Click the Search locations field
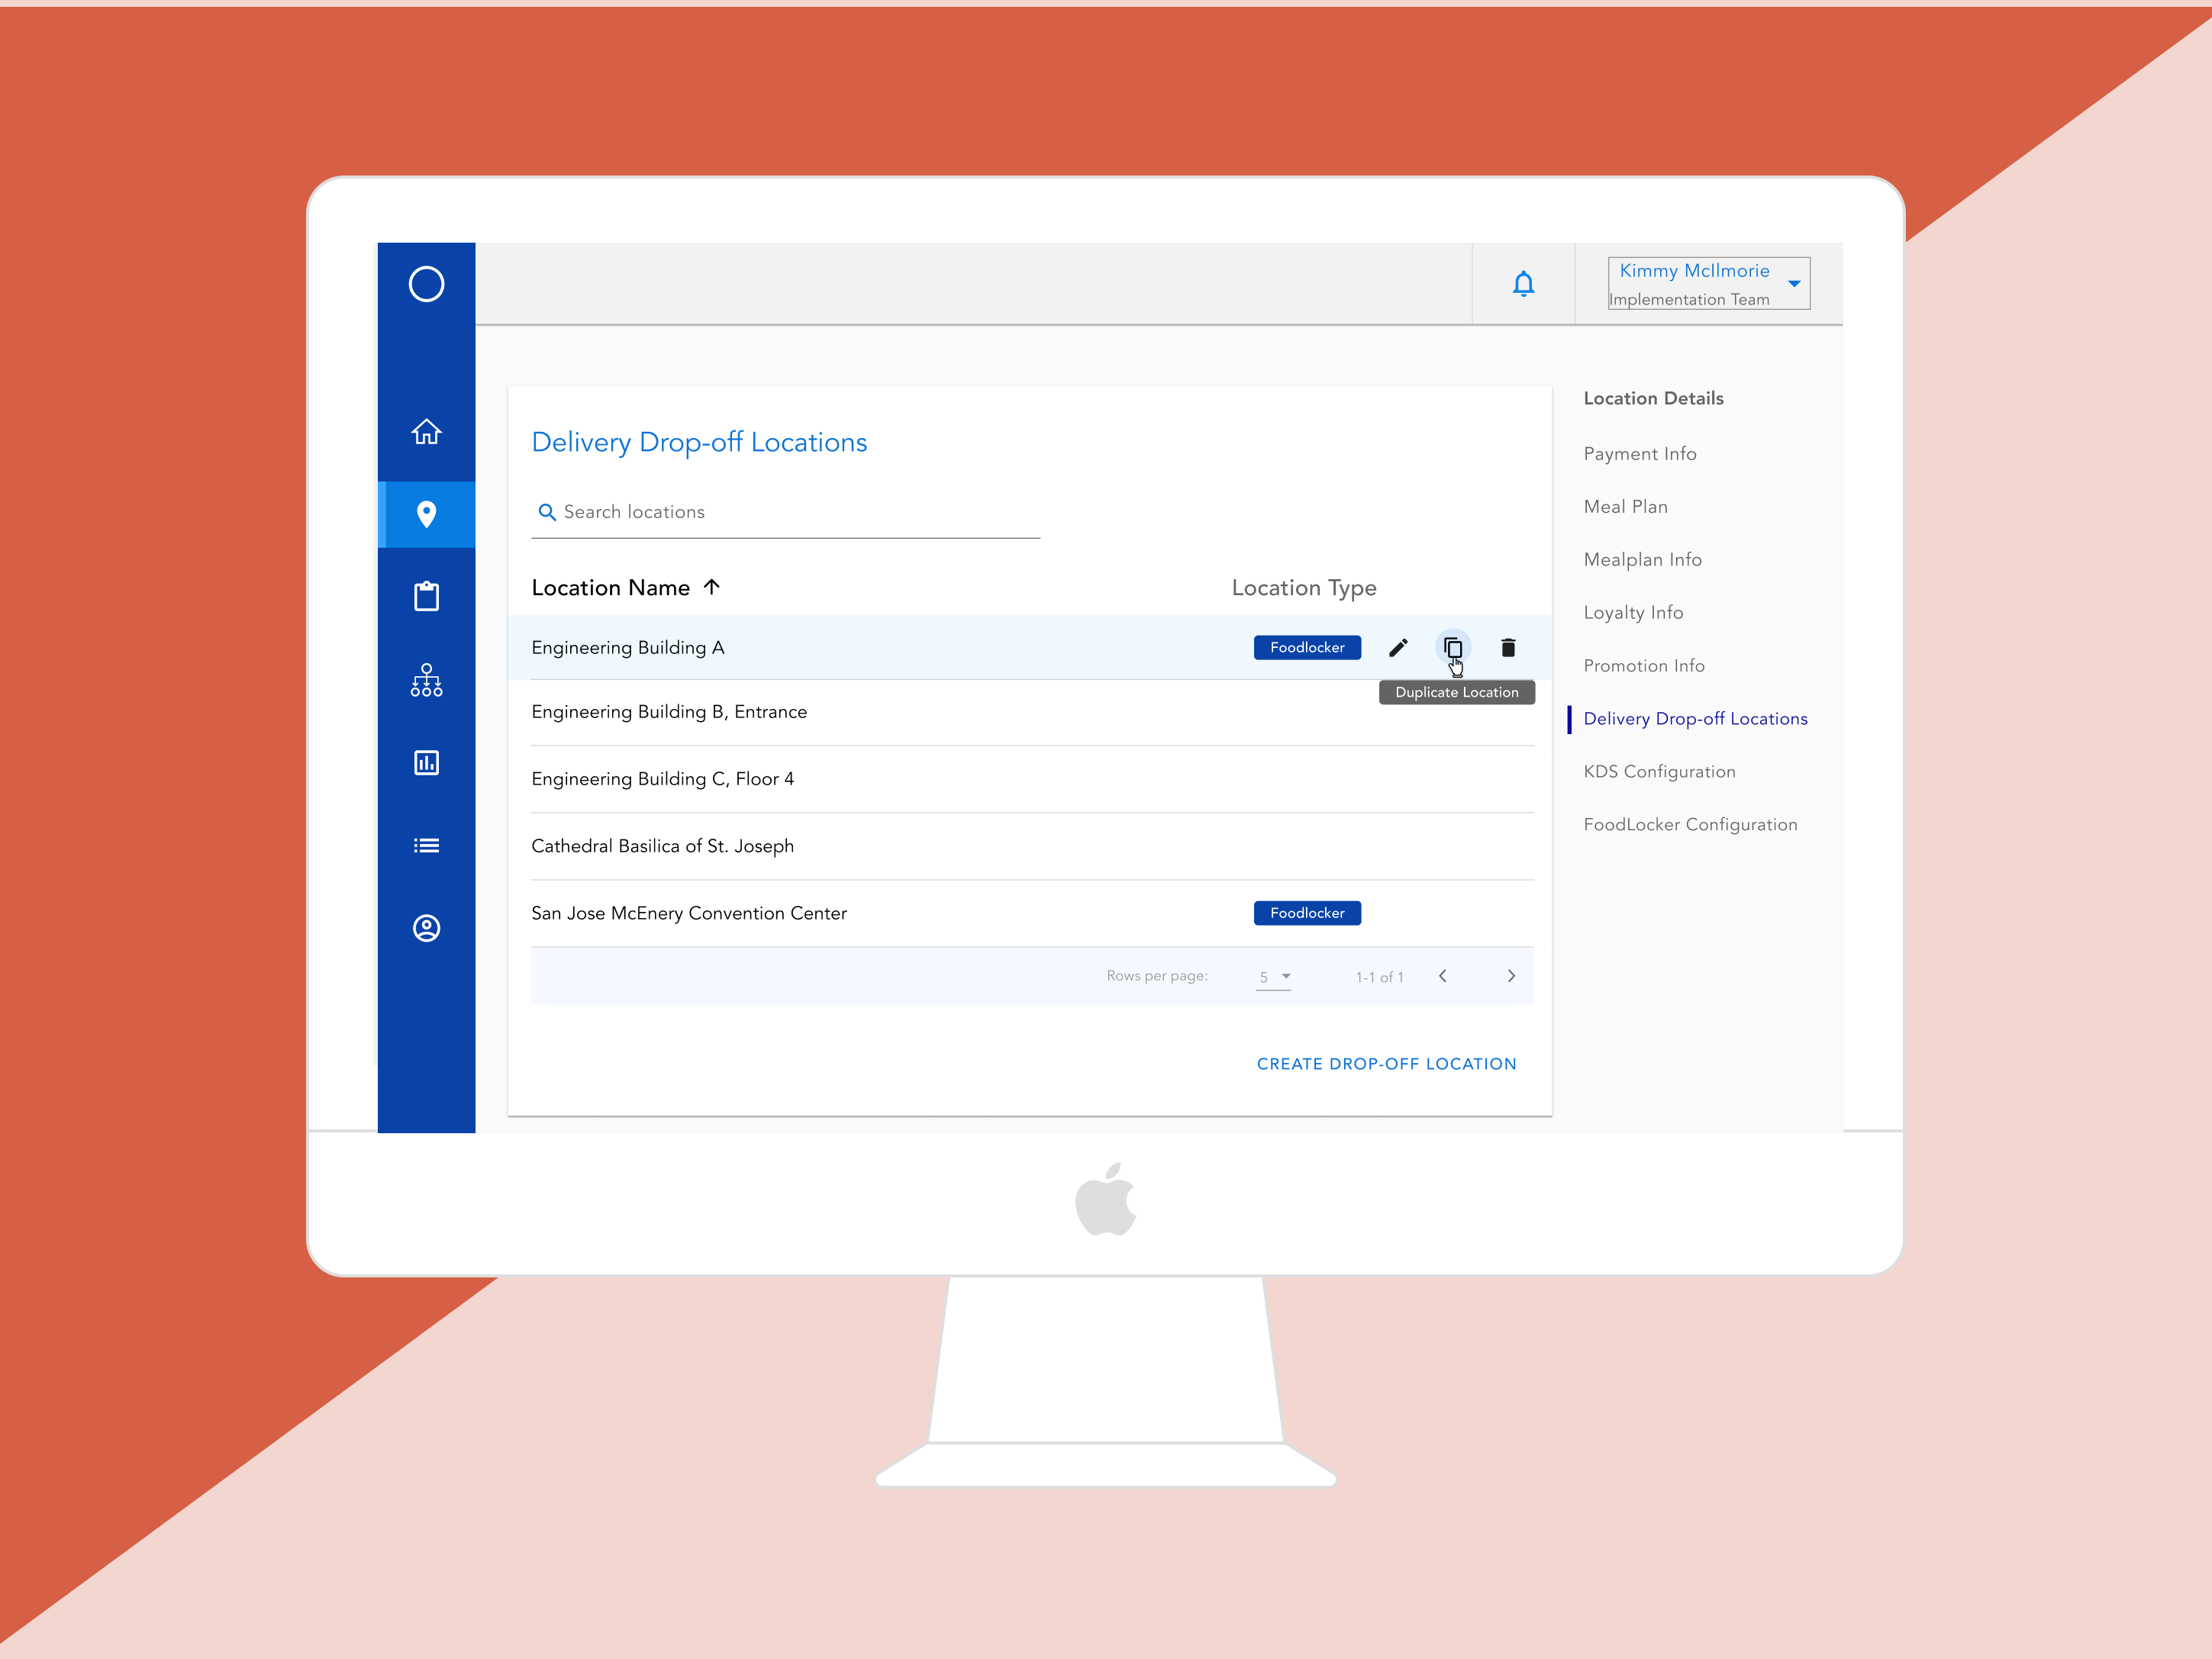The width and height of the screenshot is (2212, 1659). (x=790, y=512)
